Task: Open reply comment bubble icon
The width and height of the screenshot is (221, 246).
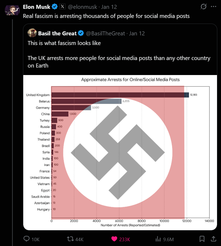Action: point(26,239)
